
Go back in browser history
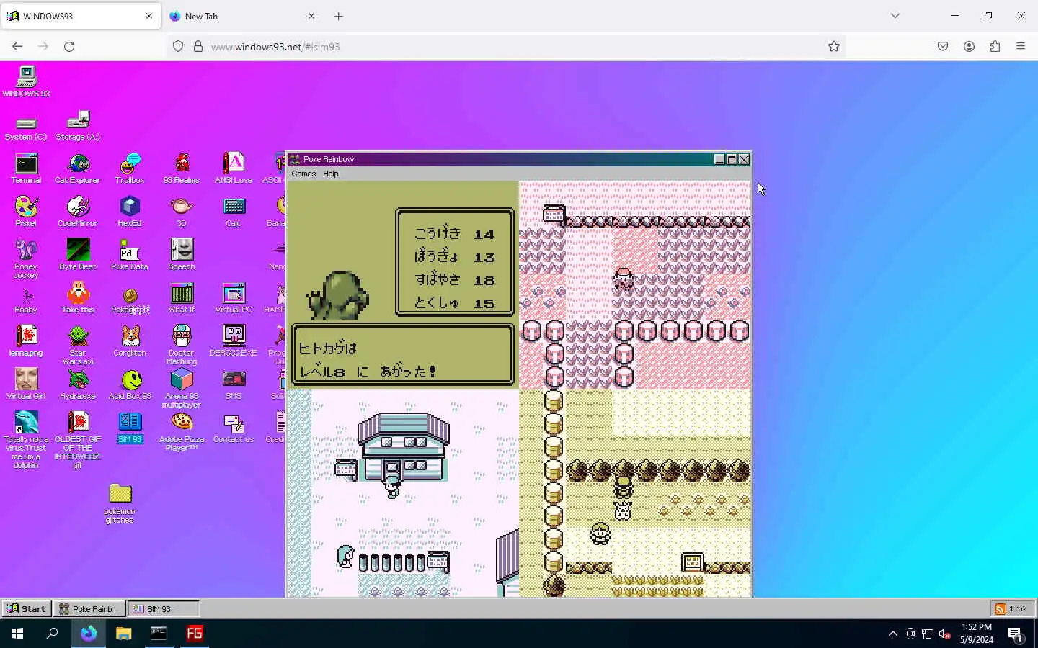click(x=17, y=46)
